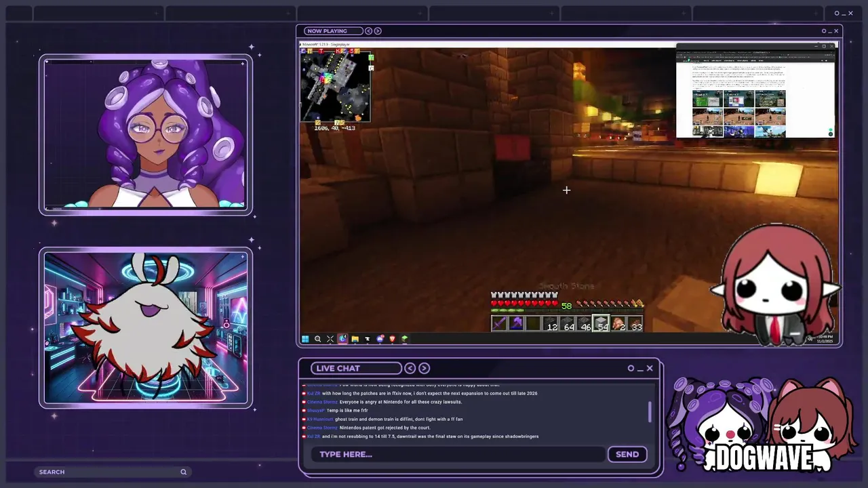Select the hotbar slot holding 46 blocks
Viewport: 868px width, 488px height.
(585, 324)
